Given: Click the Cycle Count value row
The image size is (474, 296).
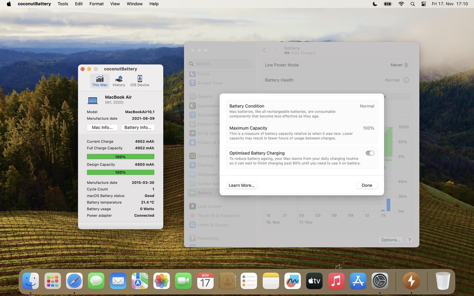Looking at the screenshot, I should point(120,189).
